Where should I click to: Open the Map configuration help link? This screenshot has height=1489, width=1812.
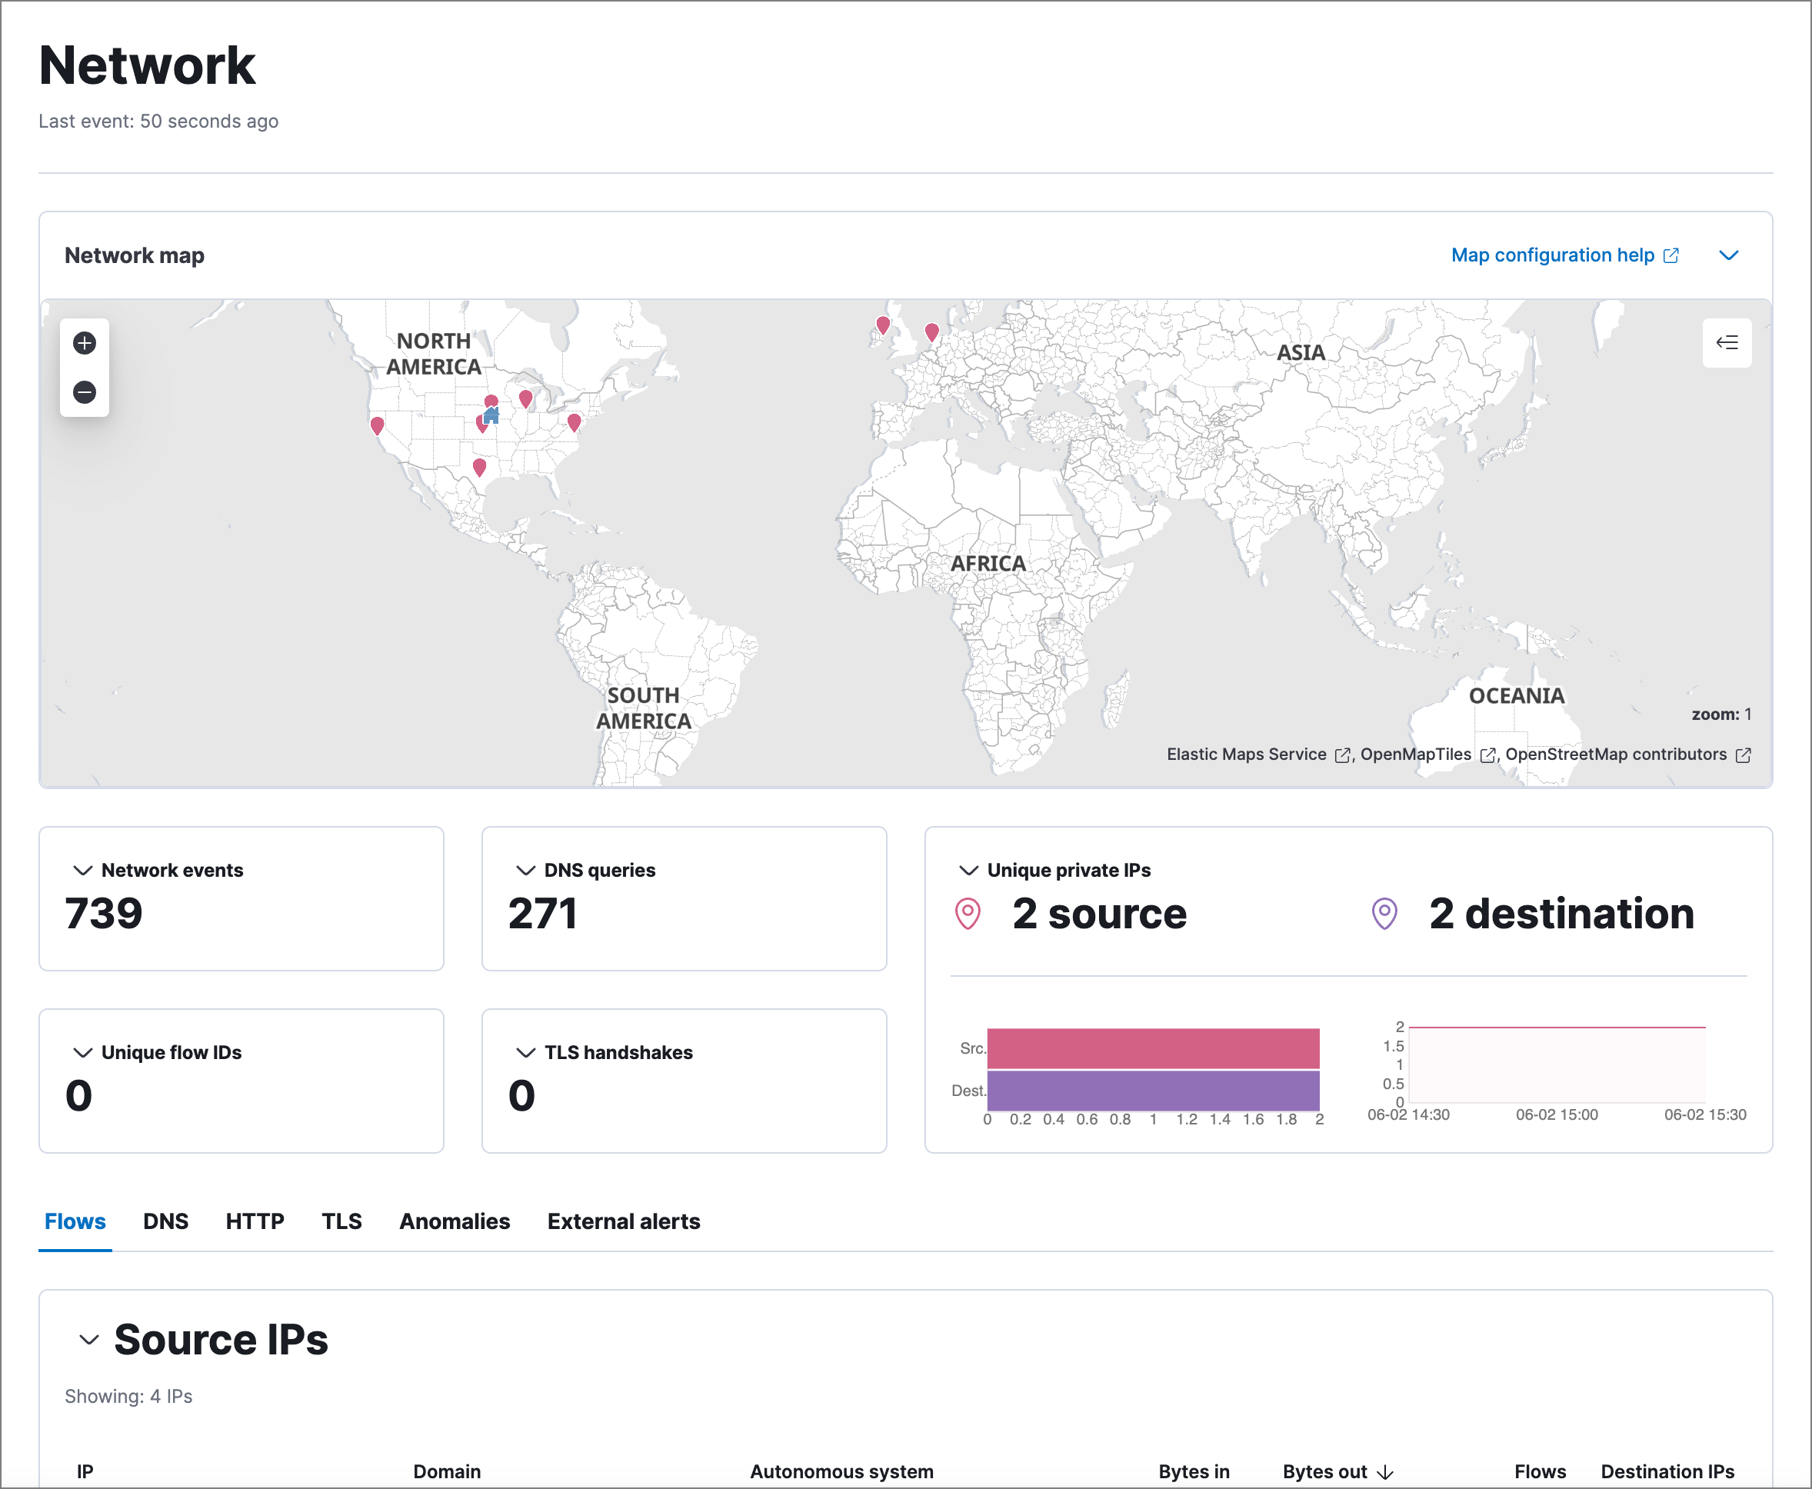pyautogui.click(x=1552, y=255)
